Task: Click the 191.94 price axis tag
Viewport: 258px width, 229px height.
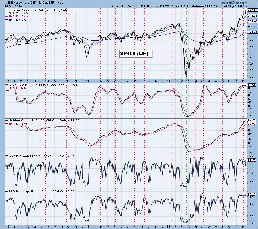Action: [252, 32]
